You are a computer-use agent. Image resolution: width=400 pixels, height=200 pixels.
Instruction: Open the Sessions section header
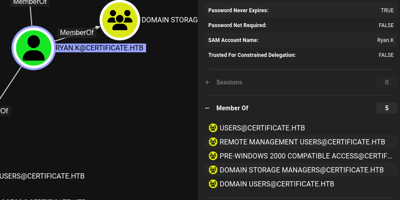pos(229,82)
